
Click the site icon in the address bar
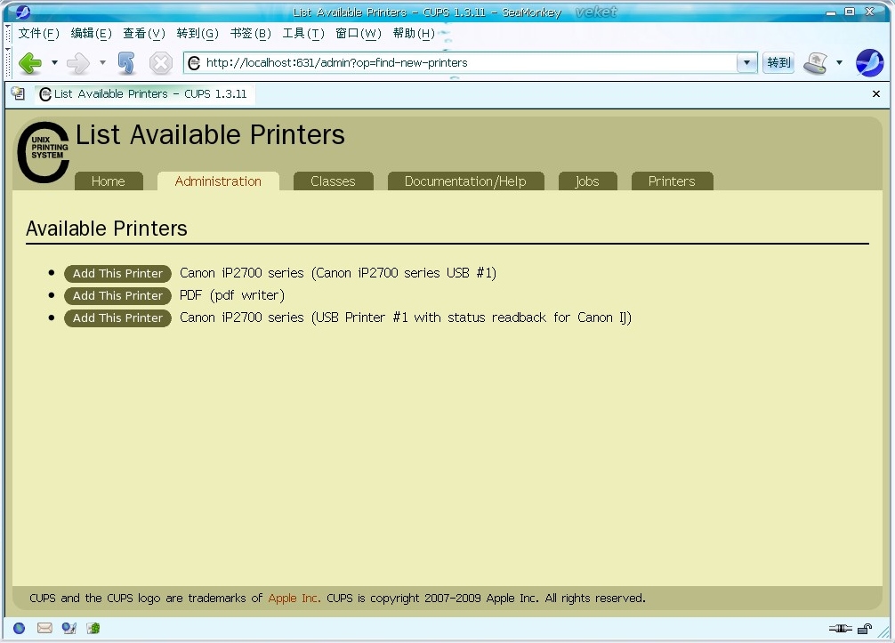(x=194, y=63)
